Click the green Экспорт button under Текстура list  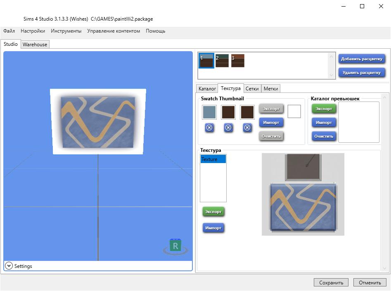pyautogui.click(x=213, y=212)
